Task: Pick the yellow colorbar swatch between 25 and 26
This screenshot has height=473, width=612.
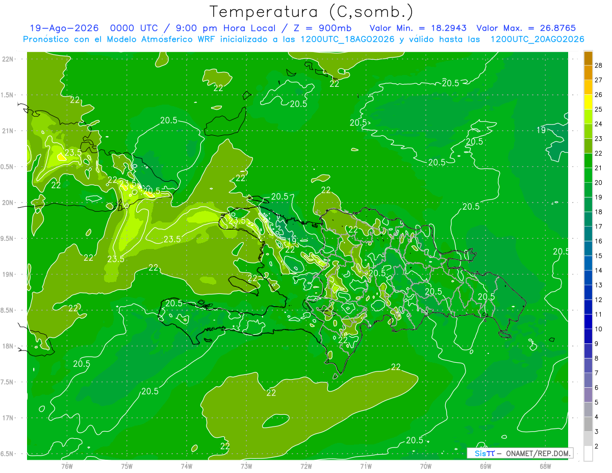Action: [x=588, y=102]
